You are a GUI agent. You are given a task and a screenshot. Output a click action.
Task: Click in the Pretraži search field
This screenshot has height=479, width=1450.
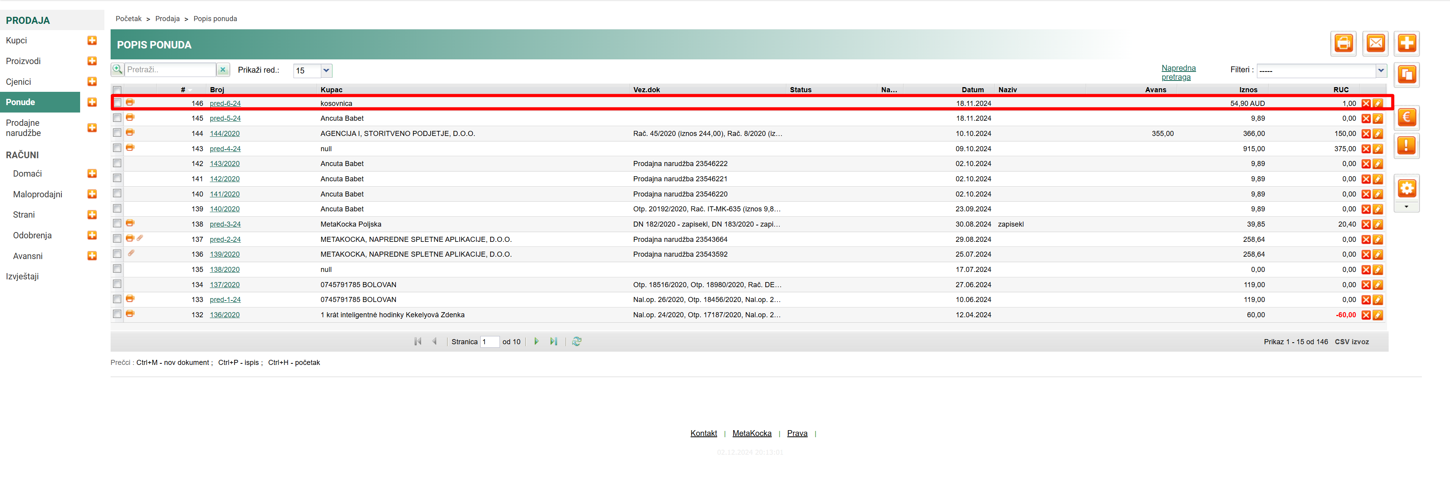point(170,70)
